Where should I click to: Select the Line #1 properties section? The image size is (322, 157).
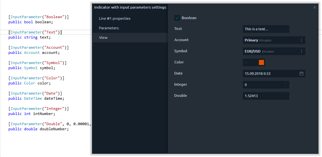[115, 18]
